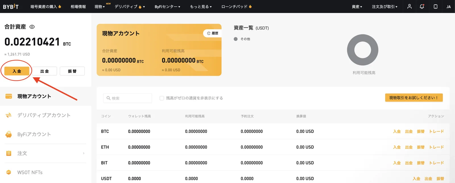Click the 出金 withdraw button under total assets
Image resolution: width=455 pixels, height=183 pixels.
[45, 71]
